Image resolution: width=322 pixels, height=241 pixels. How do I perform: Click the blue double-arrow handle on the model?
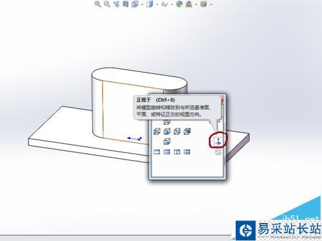(135, 139)
